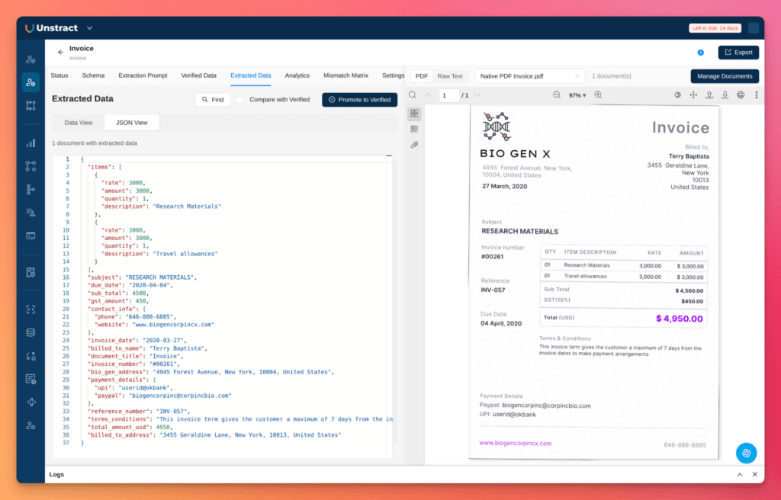
Task: Switch to Data View
Action: [x=79, y=123]
